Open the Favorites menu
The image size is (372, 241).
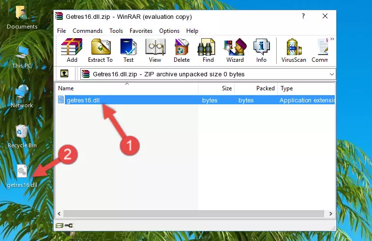[141, 31]
